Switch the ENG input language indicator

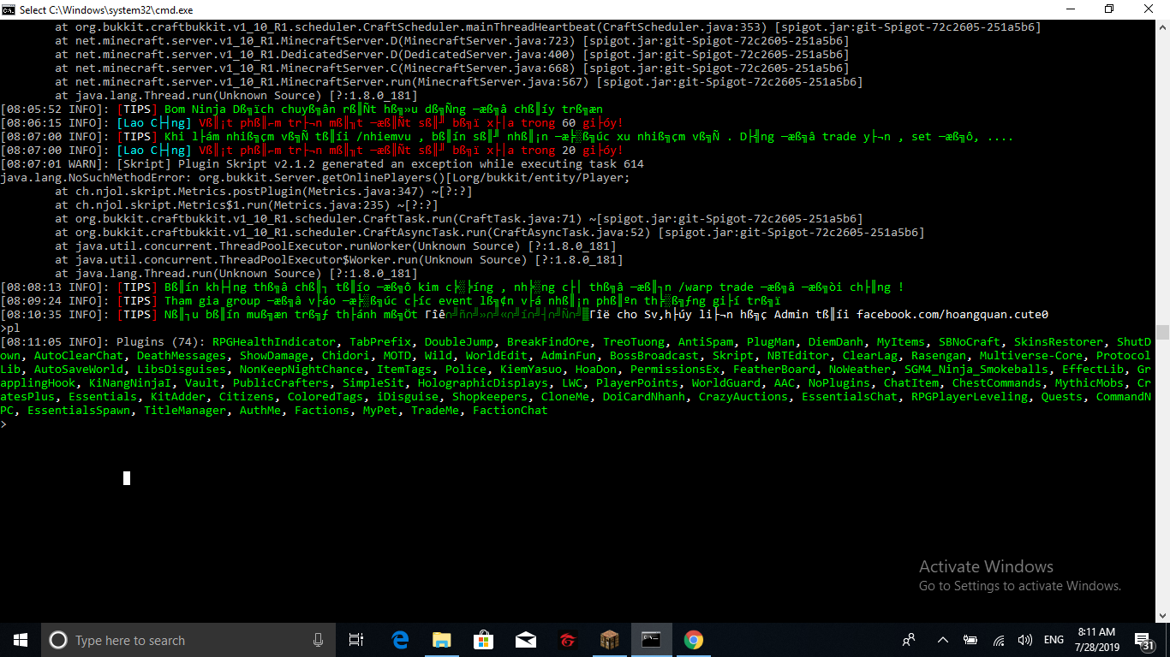pos(1054,640)
